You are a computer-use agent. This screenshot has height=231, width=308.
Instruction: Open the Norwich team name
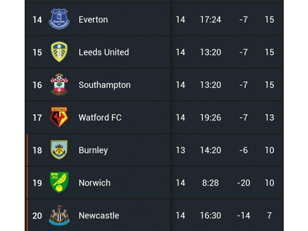pyautogui.click(x=94, y=183)
